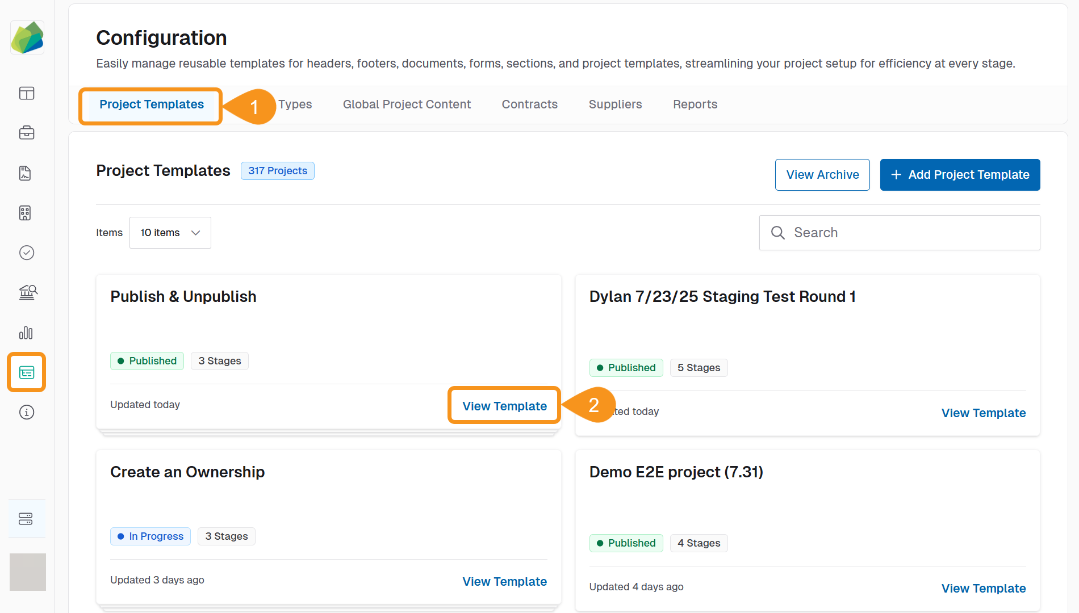Screen dimensions: 1079x613
Task: Click the app logo in the sidebar
Action: 27,38
